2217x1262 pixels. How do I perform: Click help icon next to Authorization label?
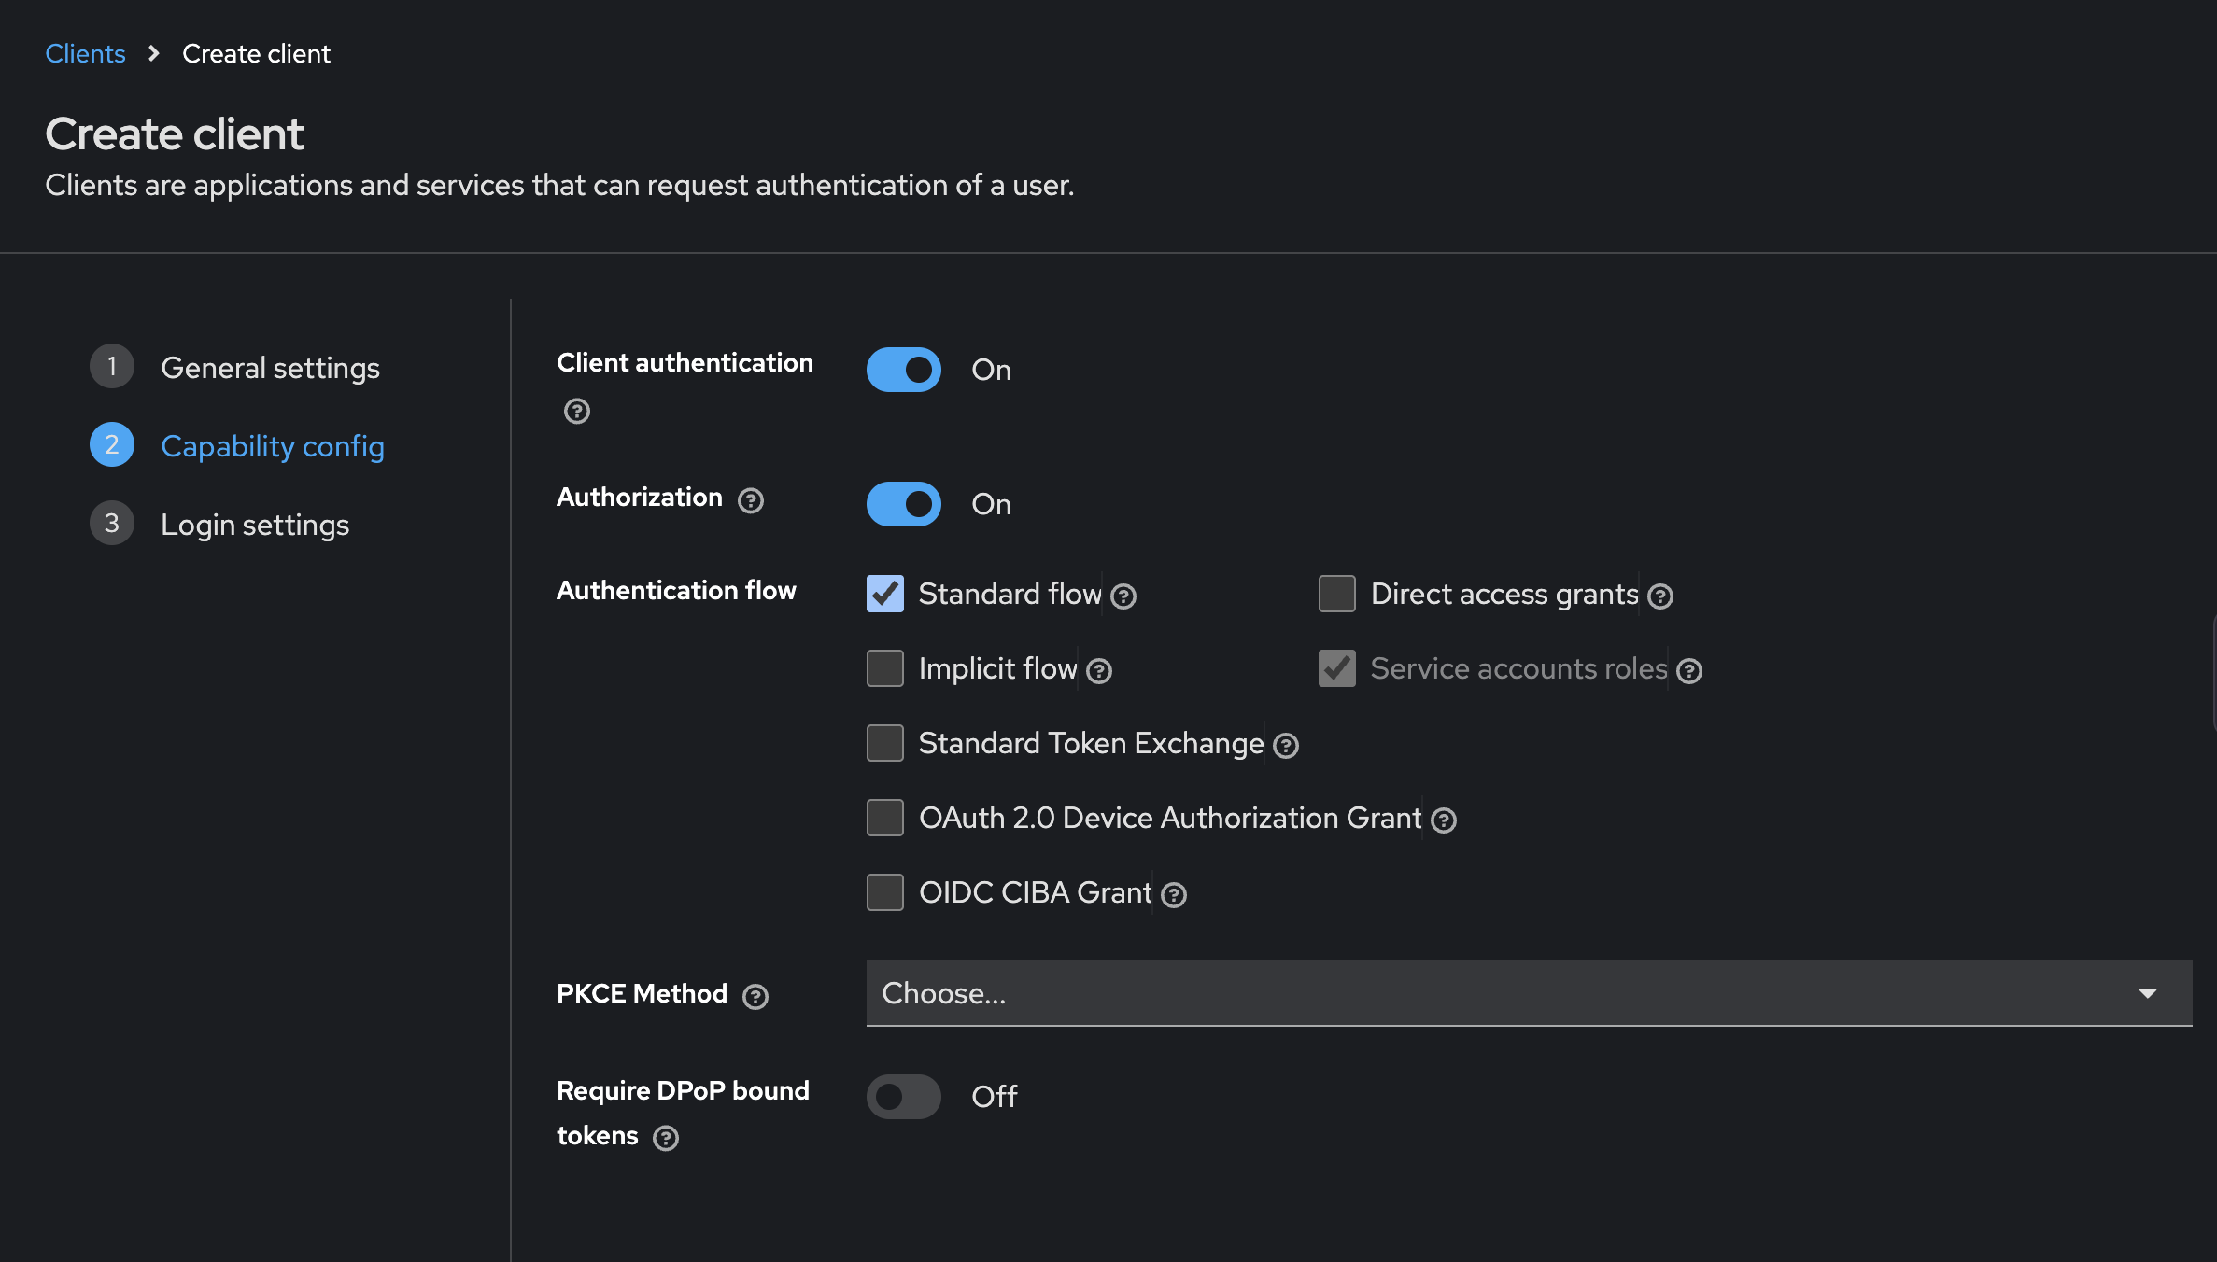750,501
